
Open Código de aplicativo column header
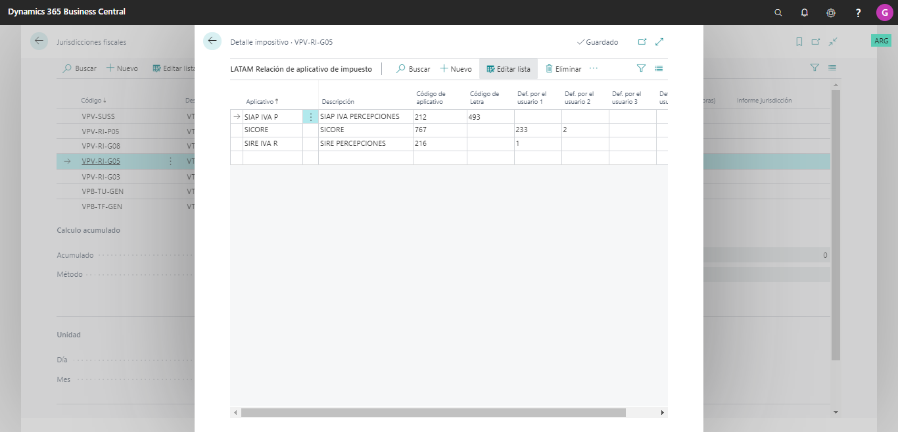(431, 97)
